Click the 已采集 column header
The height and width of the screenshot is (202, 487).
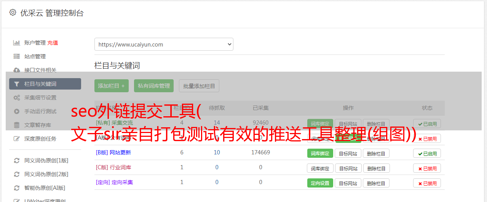pos(261,108)
